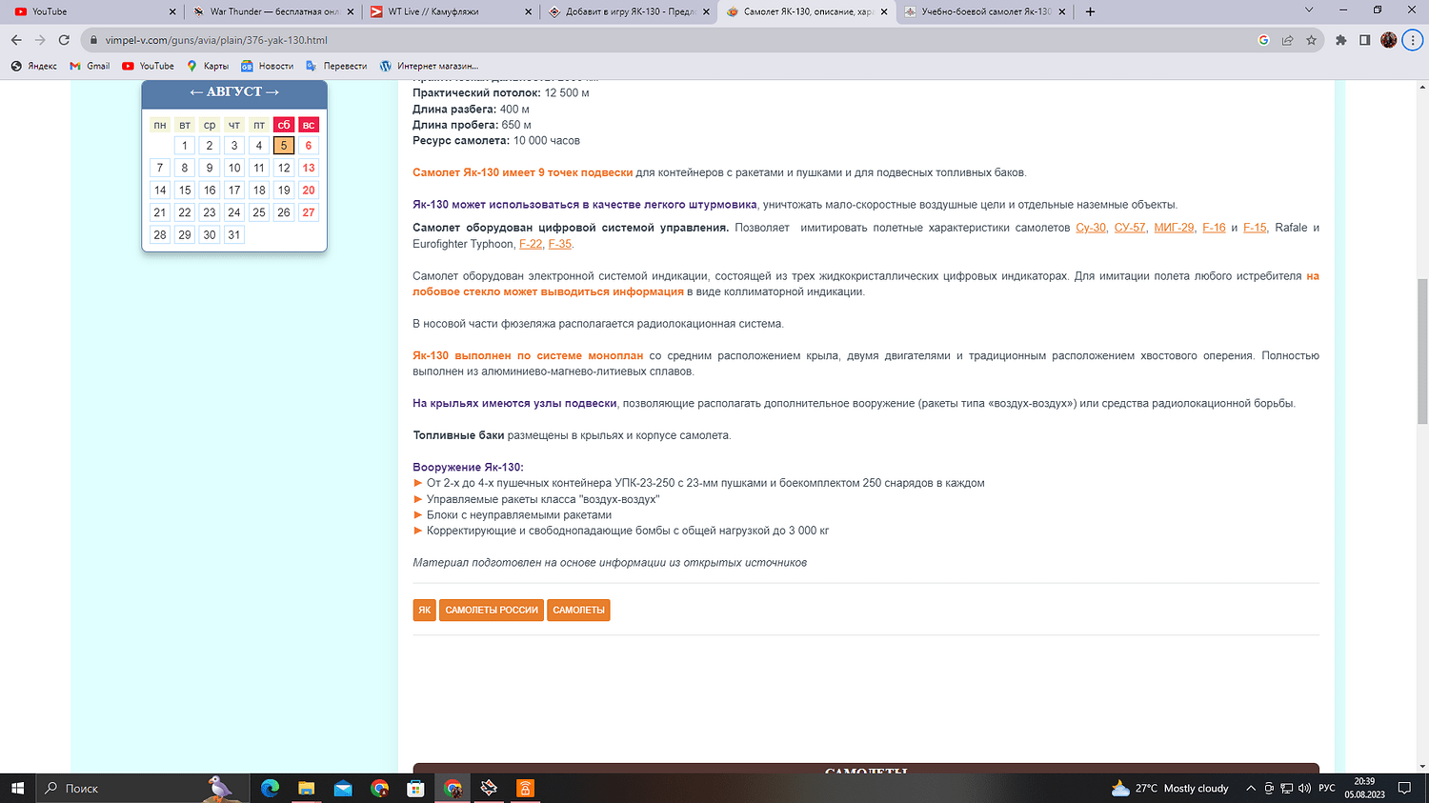Go back using the browser back arrow

click(x=16, y=40)
